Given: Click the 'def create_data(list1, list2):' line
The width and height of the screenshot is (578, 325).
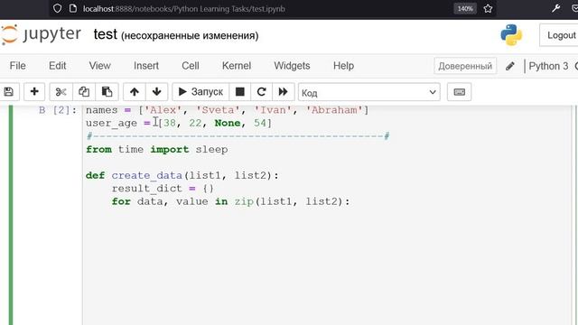Looking at the screenshot, I should coord(182,175).
